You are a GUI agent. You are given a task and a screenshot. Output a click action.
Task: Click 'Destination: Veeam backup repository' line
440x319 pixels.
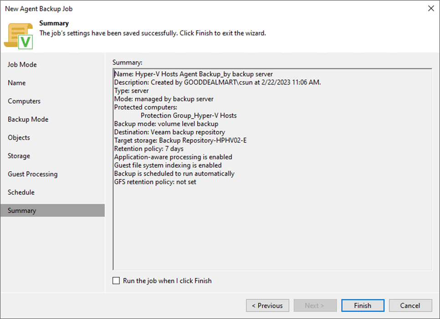[x=169, y=132]
